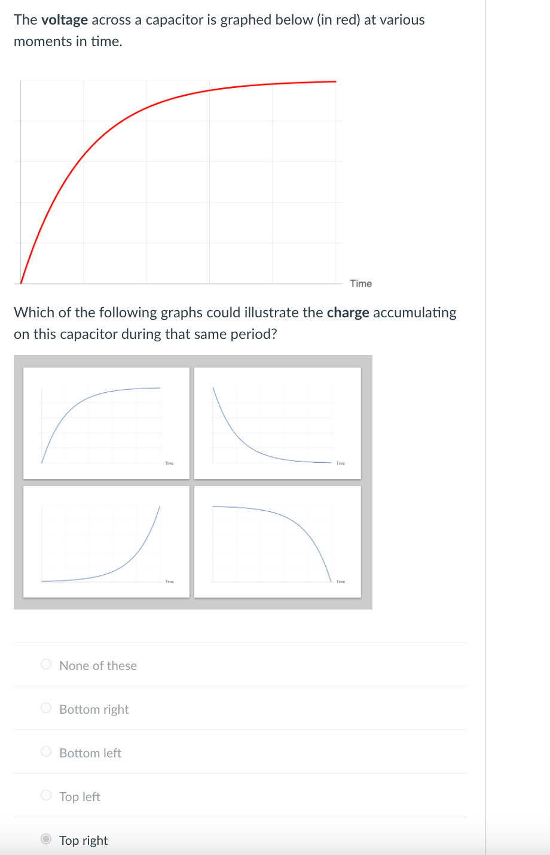Screen dimensions: 550x855
Task: Click the bold word 'voltage' in the prompt
Action: 65,19
